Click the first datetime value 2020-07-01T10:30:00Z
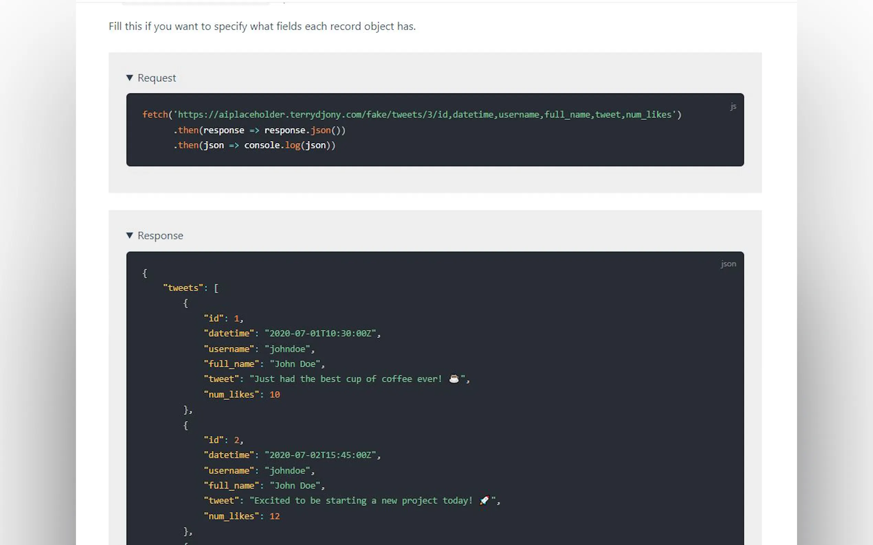 click(x=320, y=333)
